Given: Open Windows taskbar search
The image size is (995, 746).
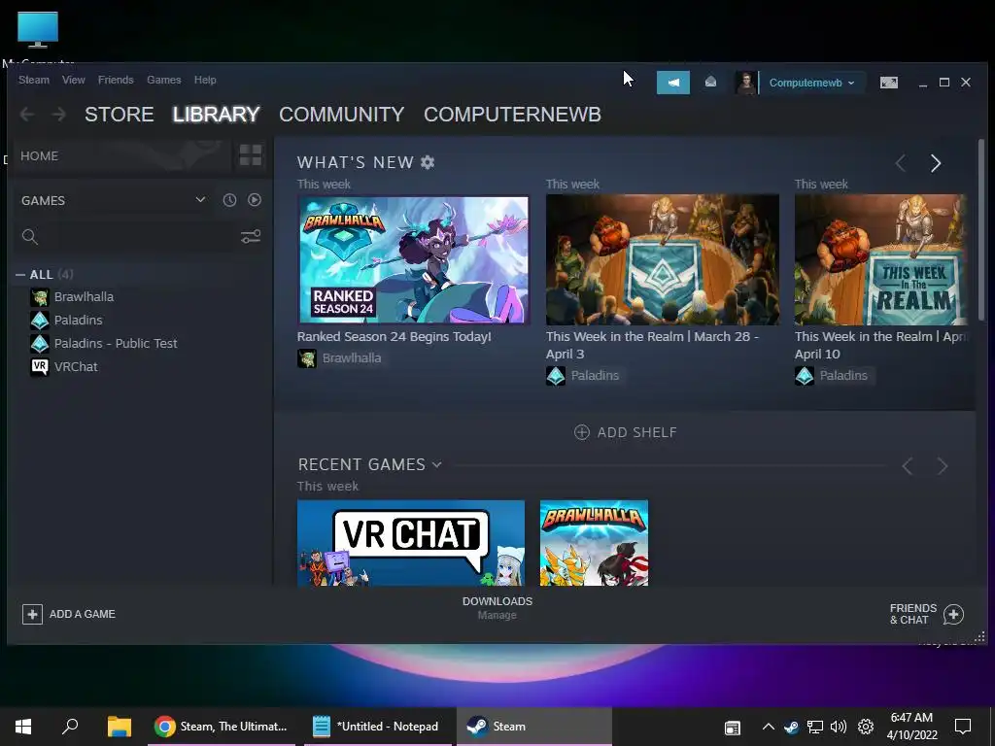Looking at the screenshot, I should (x=70, y=727).
